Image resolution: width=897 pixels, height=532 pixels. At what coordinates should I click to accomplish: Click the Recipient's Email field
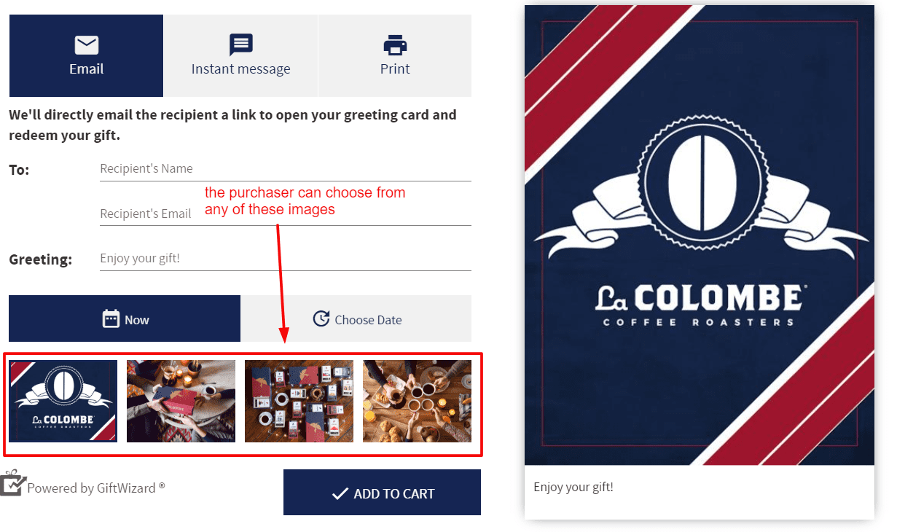click(286, 214)
